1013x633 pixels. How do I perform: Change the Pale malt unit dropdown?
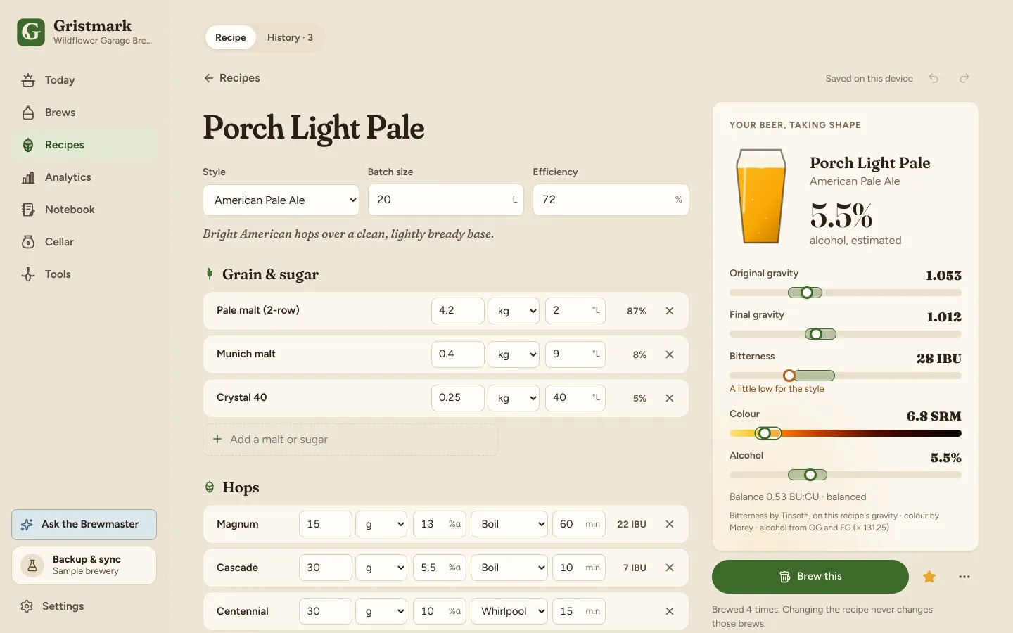point(514,311)
